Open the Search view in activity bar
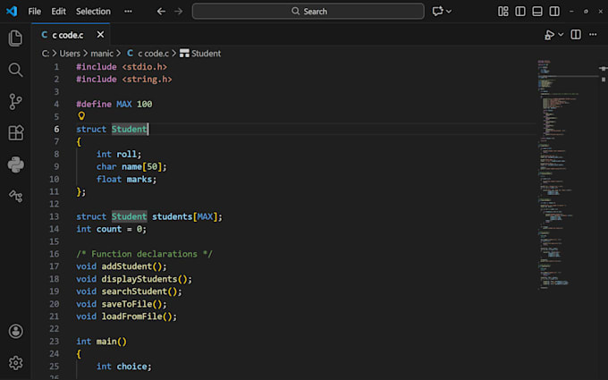This screenshot has width=608, height=380. [x=15, y=70]
